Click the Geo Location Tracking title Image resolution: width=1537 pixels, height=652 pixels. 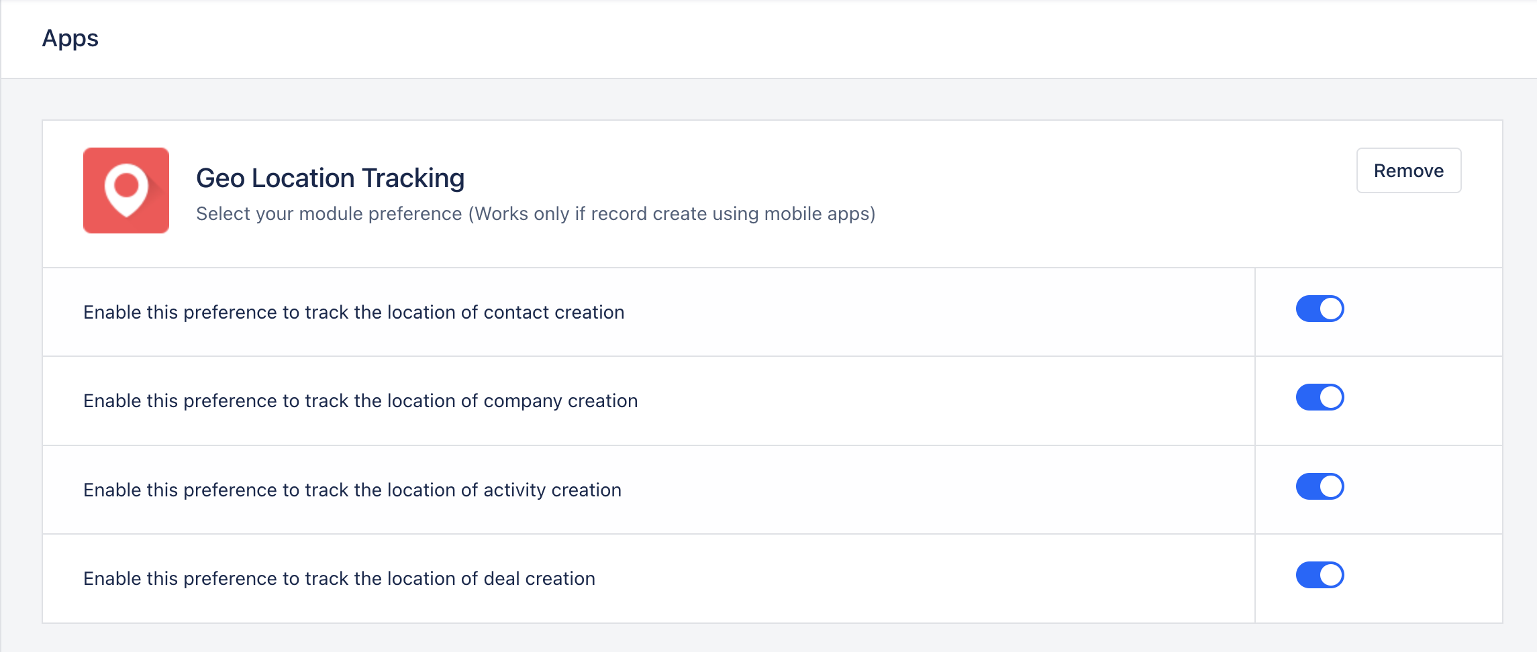pyautogui.click(x=330, y=178)
